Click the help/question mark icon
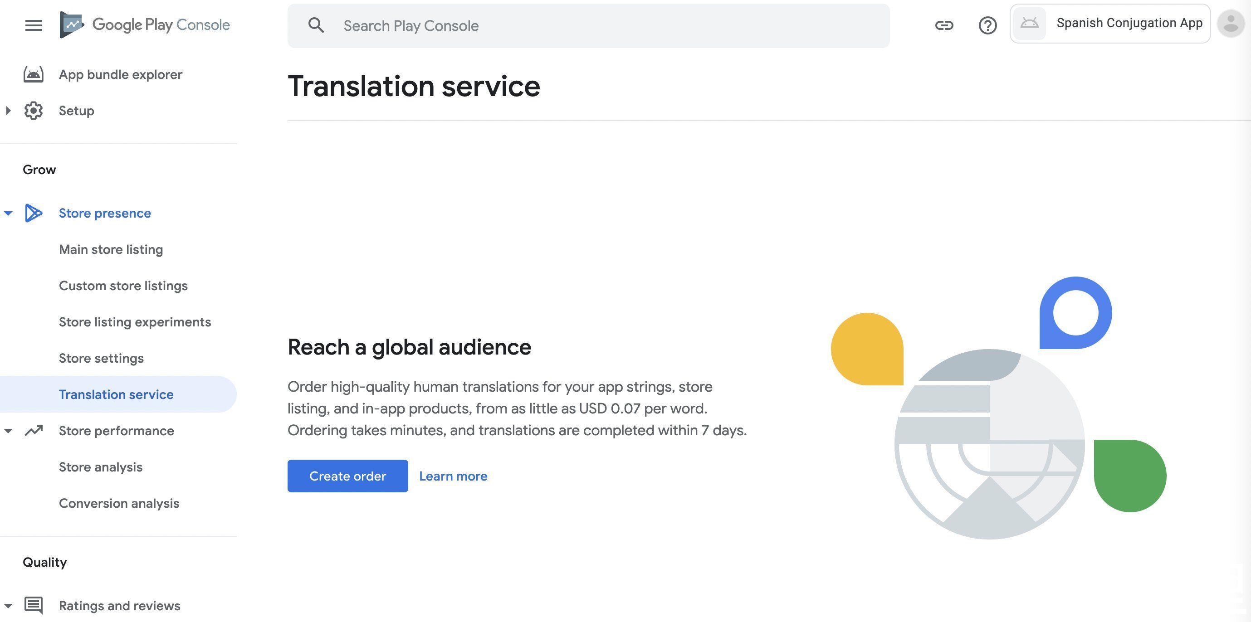 (987, 25)
